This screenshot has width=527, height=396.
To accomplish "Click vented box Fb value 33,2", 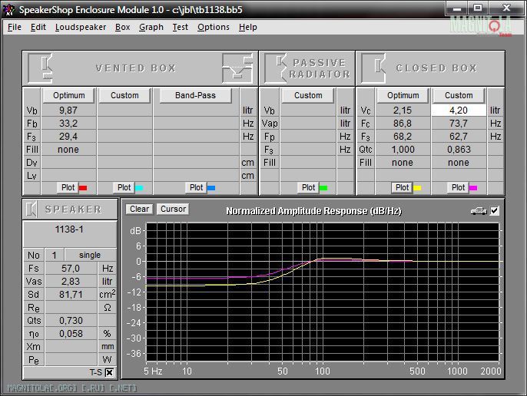I will pyautogui.click(x=68, y=124).
